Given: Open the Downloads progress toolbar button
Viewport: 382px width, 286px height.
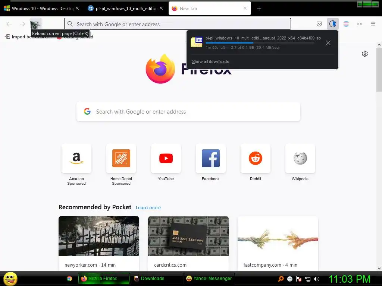Looking at the screenshot, I should tap(332, 24).
